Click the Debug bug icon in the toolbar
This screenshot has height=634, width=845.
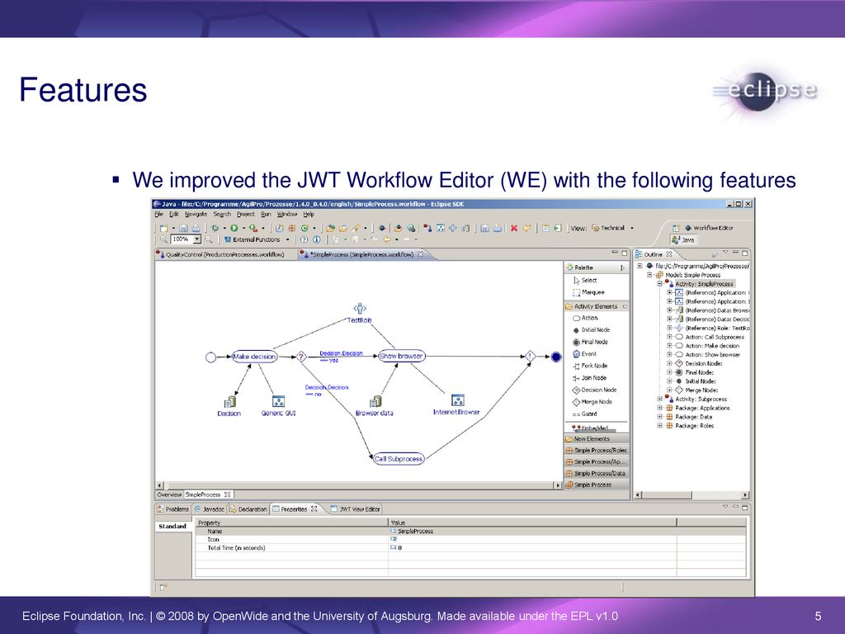click(x=215, y=228)
